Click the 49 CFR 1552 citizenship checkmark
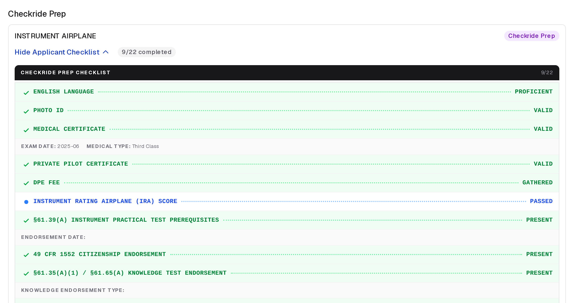 [26, 255]
